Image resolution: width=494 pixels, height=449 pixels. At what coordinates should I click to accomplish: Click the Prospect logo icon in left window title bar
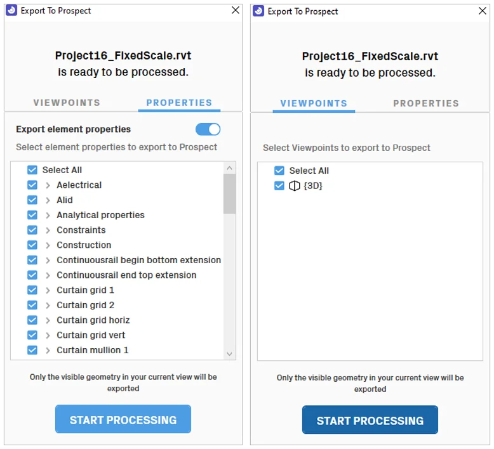pos(11,10)
